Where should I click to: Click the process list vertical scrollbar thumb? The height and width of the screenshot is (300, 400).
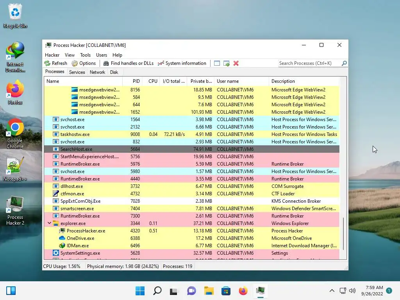click(343, 234)
